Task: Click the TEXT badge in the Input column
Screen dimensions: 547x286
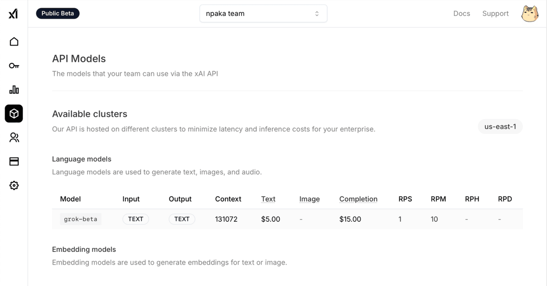Action: pos(135,219)
